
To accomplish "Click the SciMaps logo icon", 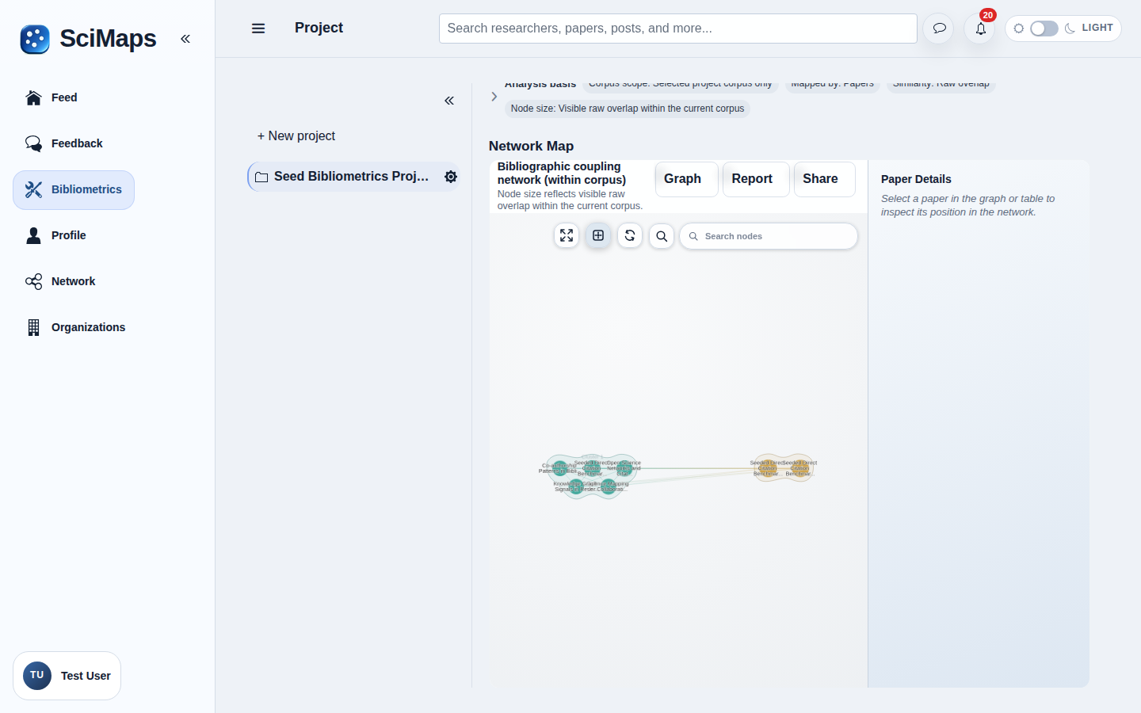I will click(35, 39).
